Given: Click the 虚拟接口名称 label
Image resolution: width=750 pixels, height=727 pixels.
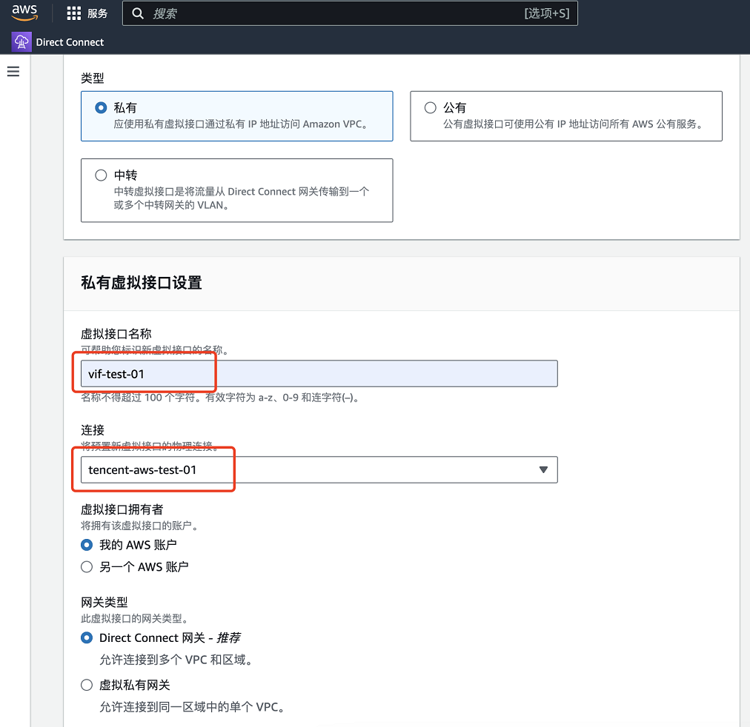Looking at the screenshot, I should coord(116,334).
